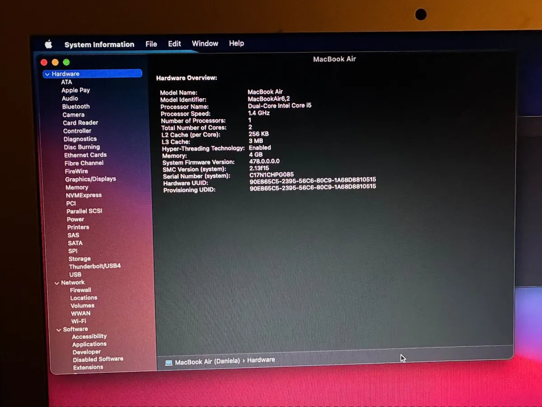542x407 pixels.
Task: Open the Edit menu
Action: pos(174,44)
